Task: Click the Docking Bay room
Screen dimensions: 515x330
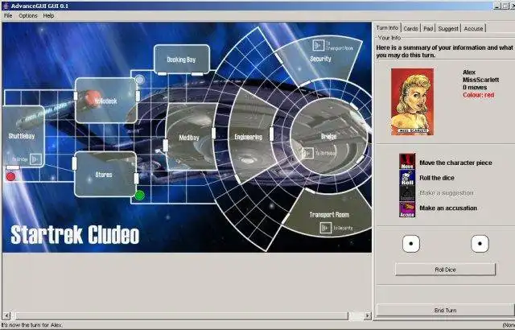Action: 181,59
